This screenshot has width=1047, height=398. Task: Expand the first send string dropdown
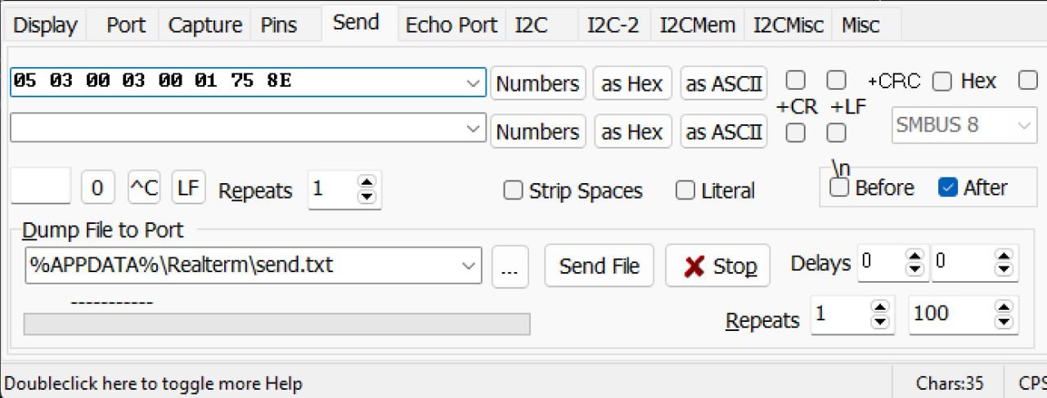click(472, 83)
